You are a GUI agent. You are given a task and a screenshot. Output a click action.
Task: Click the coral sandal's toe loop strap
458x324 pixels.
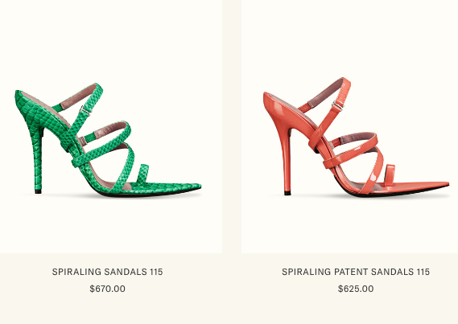[x=390, y=174]
